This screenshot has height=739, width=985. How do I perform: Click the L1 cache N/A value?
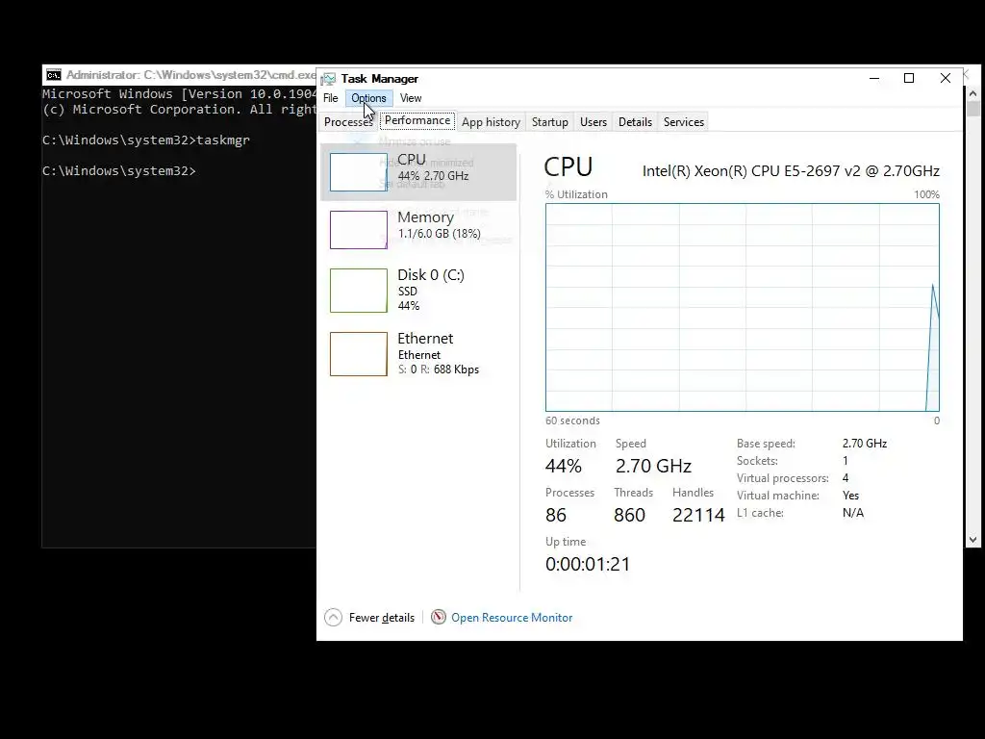click(x=853, y=513)
